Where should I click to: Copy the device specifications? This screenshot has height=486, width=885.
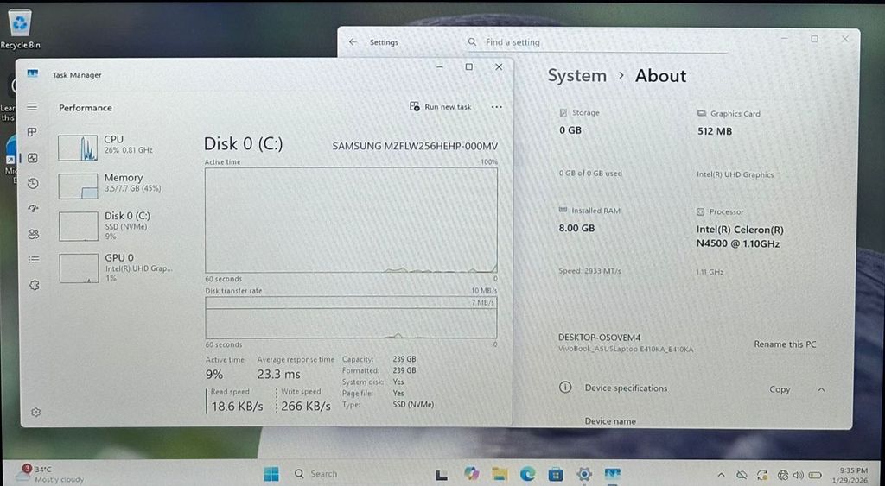(x=780, y=389)
